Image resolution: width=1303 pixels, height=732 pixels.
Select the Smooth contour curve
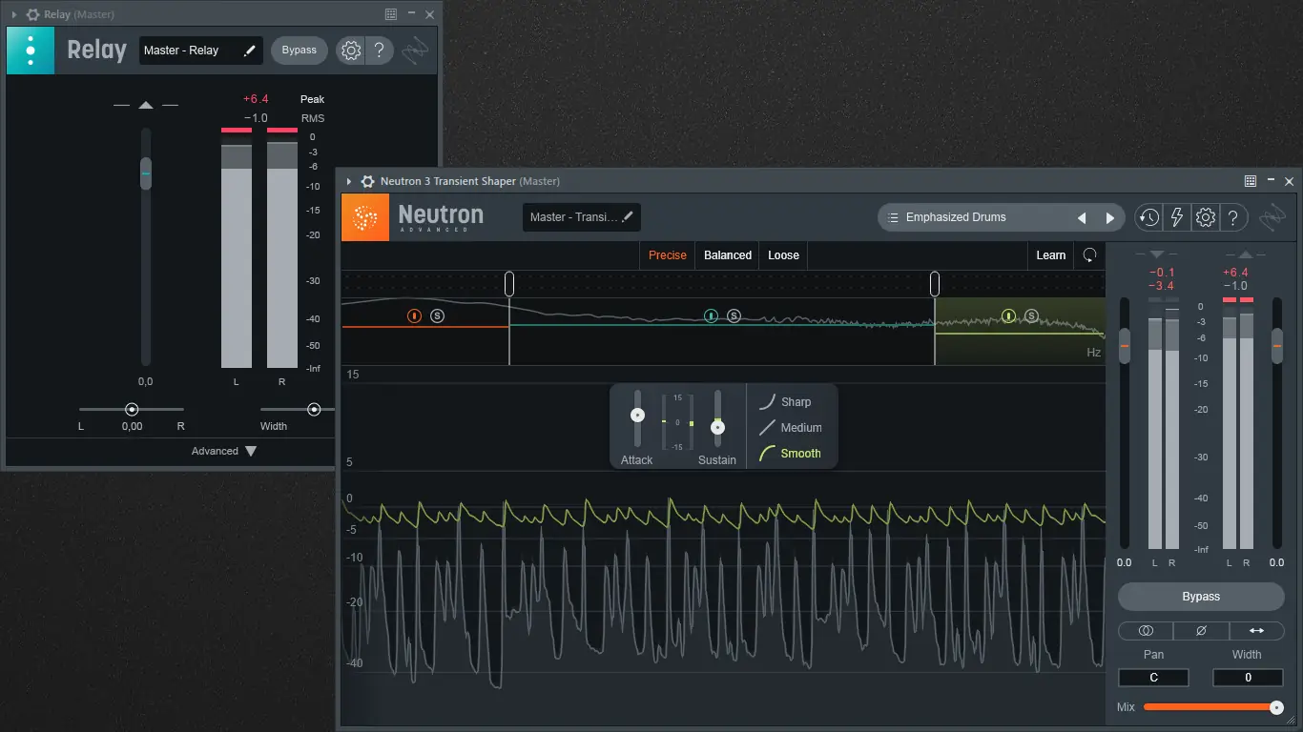pyautogui.click(x=790, y=454)
